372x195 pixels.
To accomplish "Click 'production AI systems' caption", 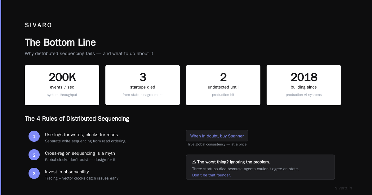I will pos(304,95).
